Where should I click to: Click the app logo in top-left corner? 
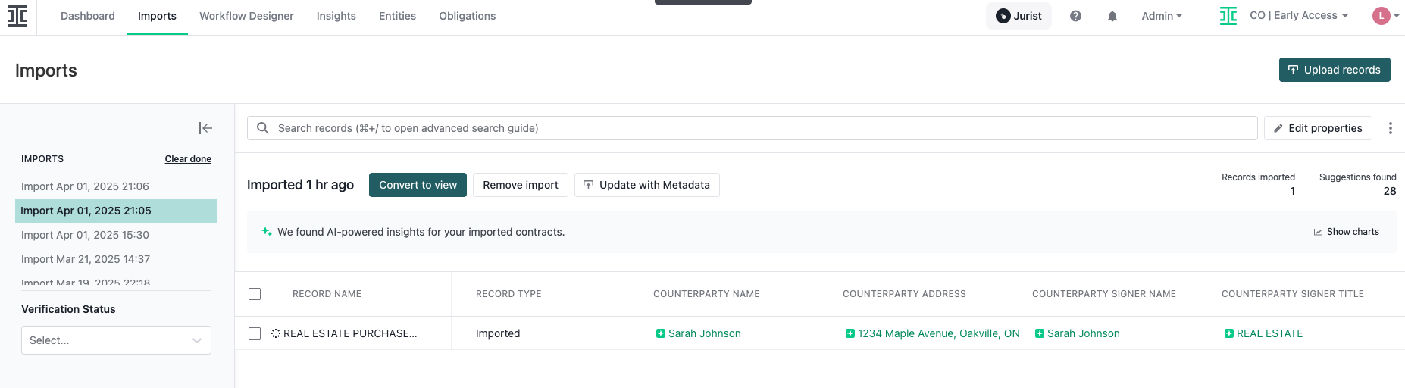point(17,16)
